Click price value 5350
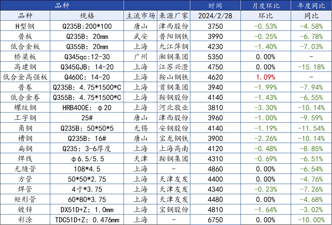Image resolution: width=332 pixels, height=225 pixels. [x=215, y=57]
